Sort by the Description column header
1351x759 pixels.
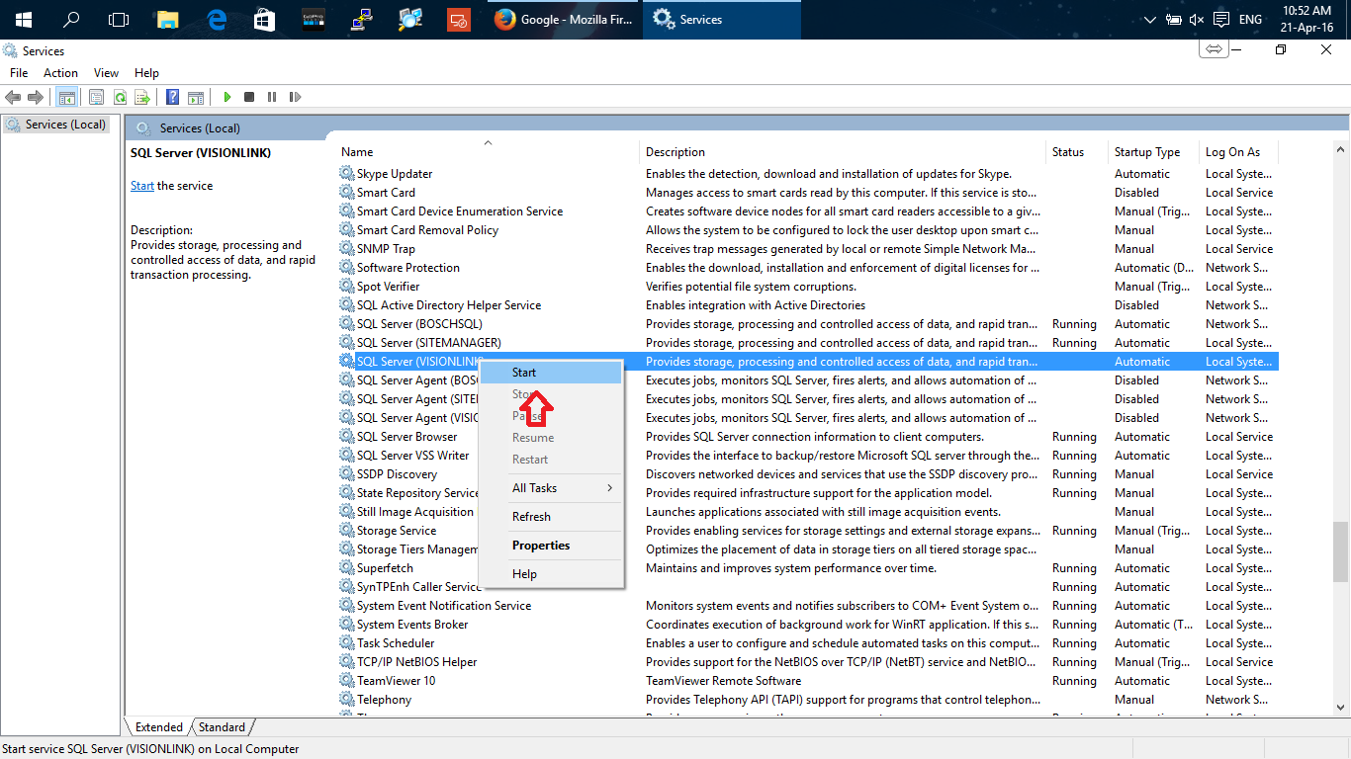(x=844, y=152)
